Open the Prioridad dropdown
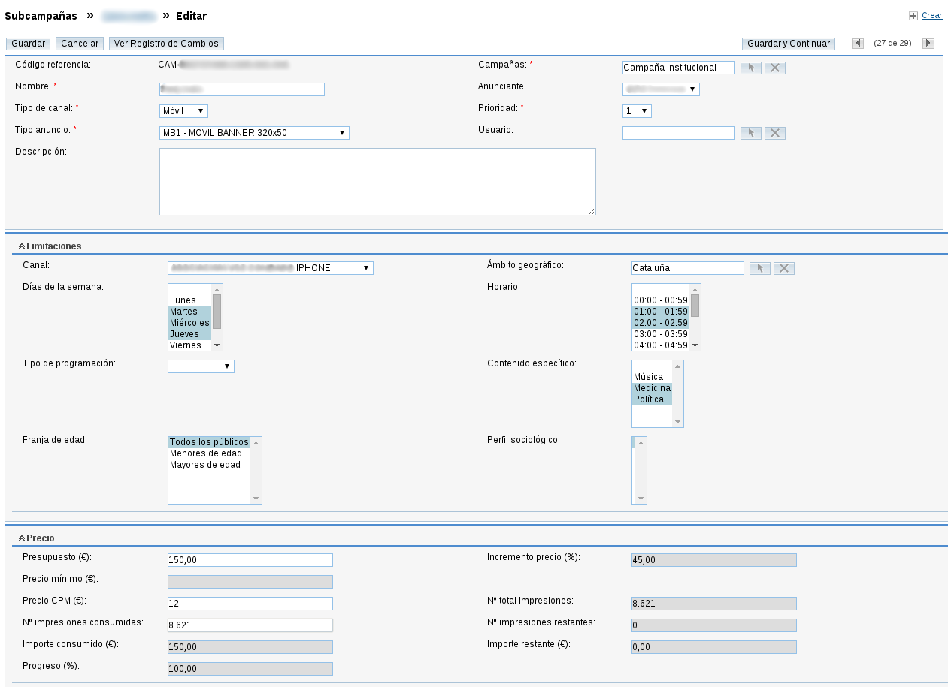Viewport: 948px width, 687px height. tap(636, 110)
